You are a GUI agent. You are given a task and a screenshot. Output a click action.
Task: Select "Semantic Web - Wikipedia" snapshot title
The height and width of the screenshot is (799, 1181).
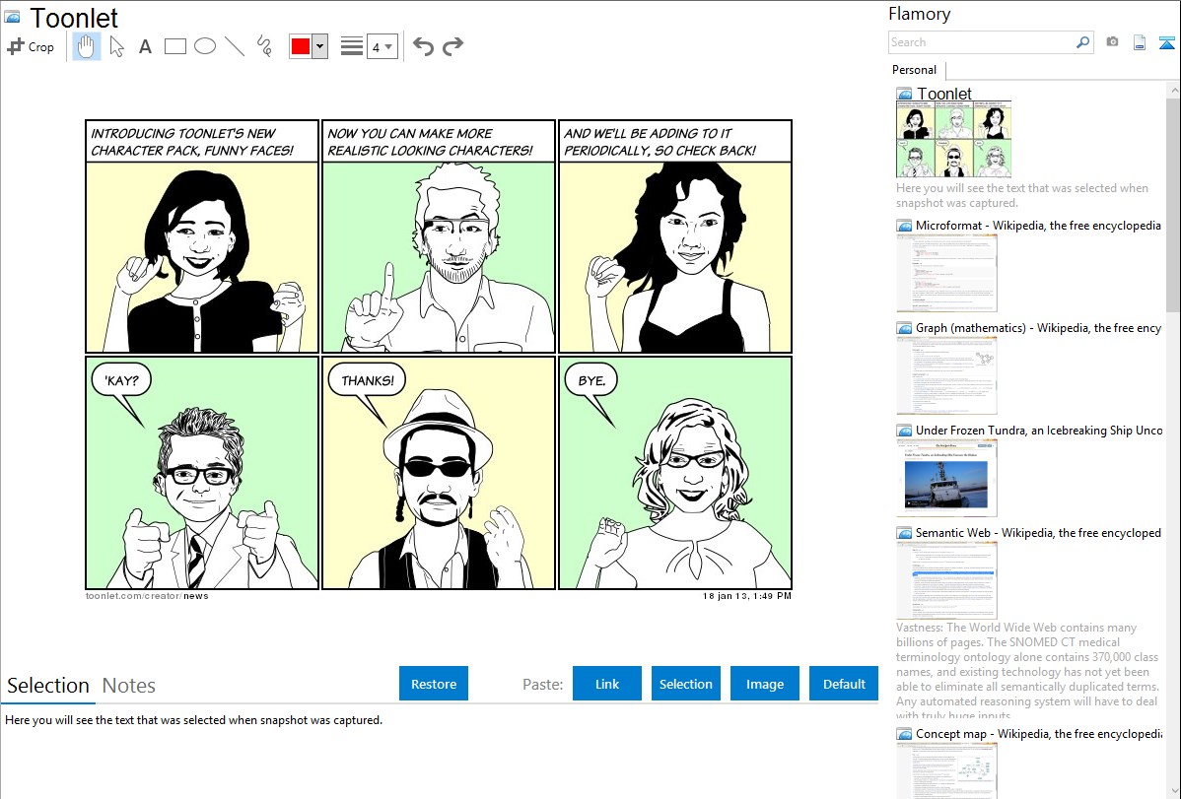(x=1039, y=533)
